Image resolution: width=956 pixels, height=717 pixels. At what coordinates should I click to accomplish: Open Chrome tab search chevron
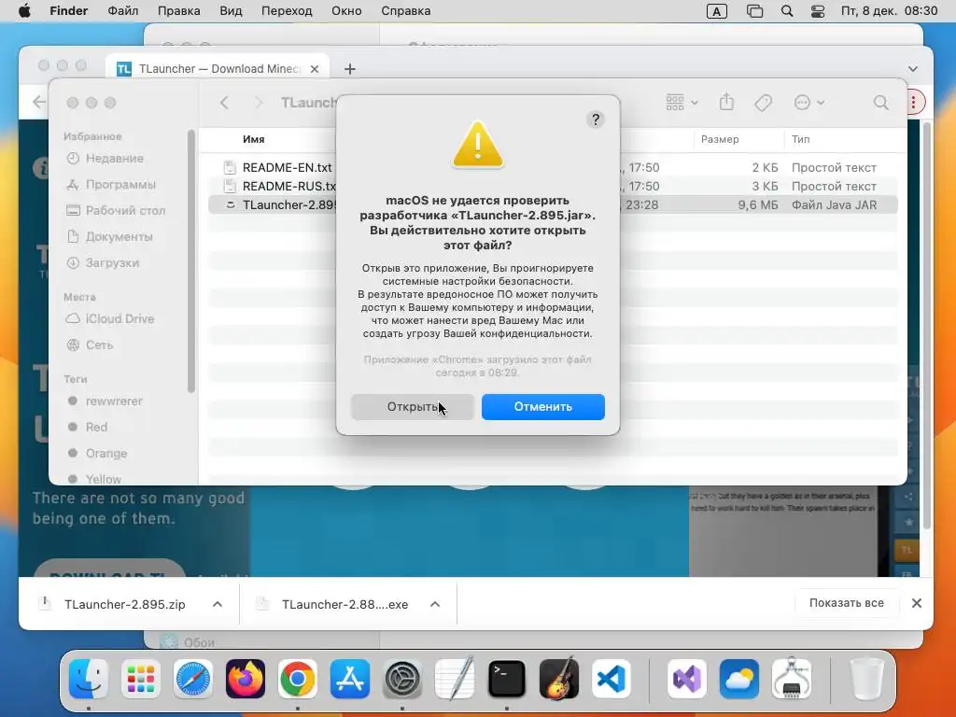913,69
